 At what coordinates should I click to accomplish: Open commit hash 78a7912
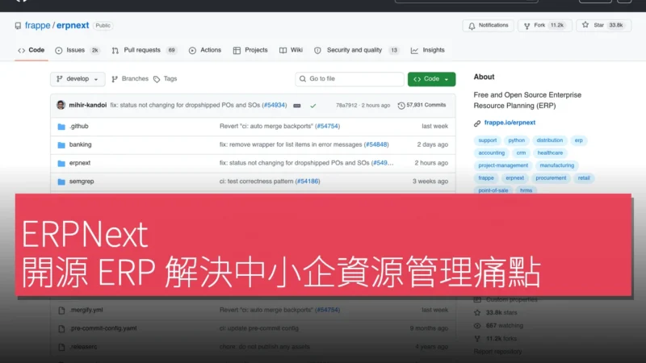pyautogui.click(x=346, y=106)
